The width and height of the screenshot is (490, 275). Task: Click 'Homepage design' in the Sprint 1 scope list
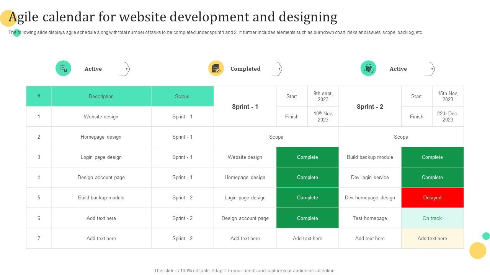(x=245, y=177)
